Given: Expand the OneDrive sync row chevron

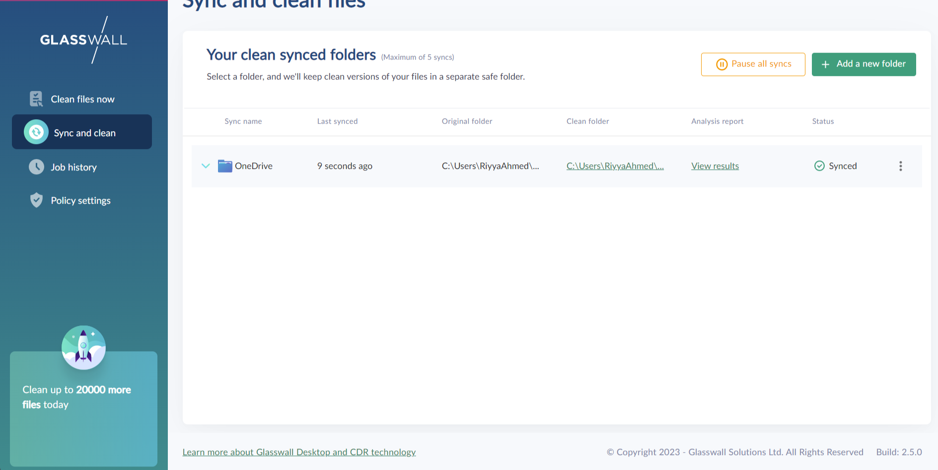Looking at the screenshot, I should (x=206, y=166).
